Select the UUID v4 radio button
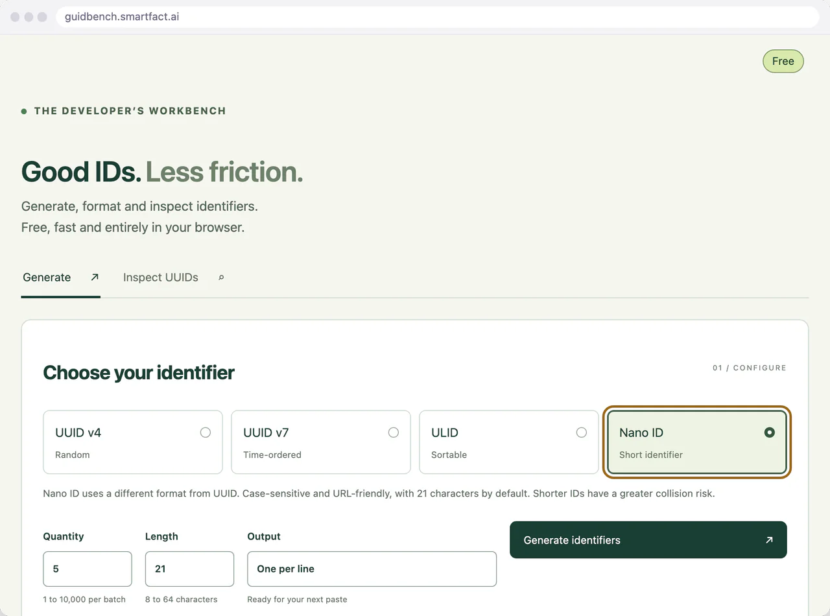 tap(206, 432)
